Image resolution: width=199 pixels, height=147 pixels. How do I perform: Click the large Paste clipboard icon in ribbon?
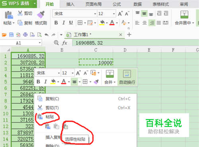pos(9,15)
